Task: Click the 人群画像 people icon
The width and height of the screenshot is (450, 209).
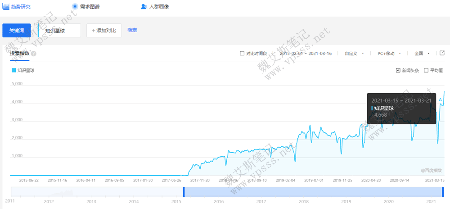Action: pyautogui.click(x=144, y=6)
